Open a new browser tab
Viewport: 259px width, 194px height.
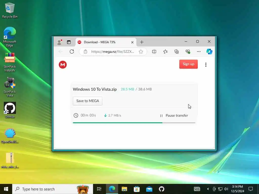click(142, 42)
